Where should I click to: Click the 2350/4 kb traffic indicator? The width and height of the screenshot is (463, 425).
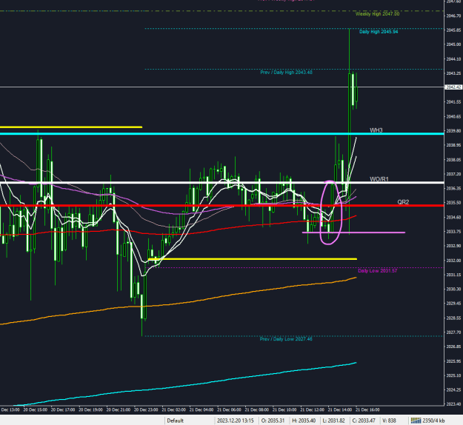click(x=433, y=421)
